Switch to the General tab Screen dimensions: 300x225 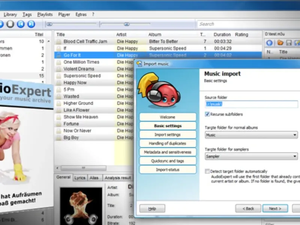63,177
